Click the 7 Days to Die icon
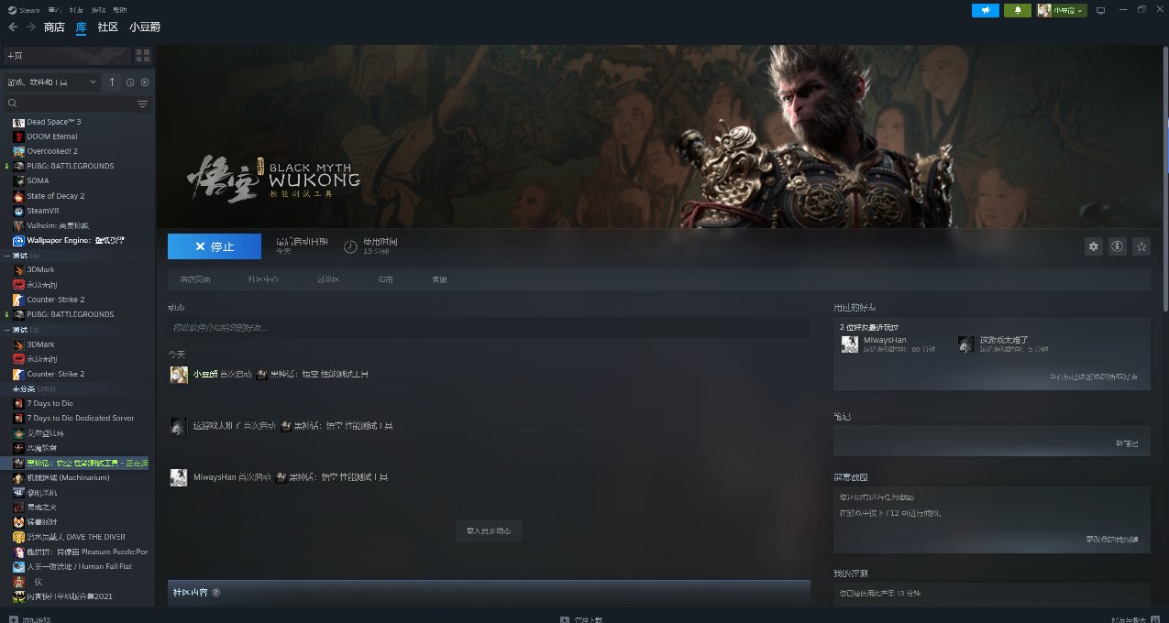This screenshot has width=1169, height=623. click(x=18, y=403)
